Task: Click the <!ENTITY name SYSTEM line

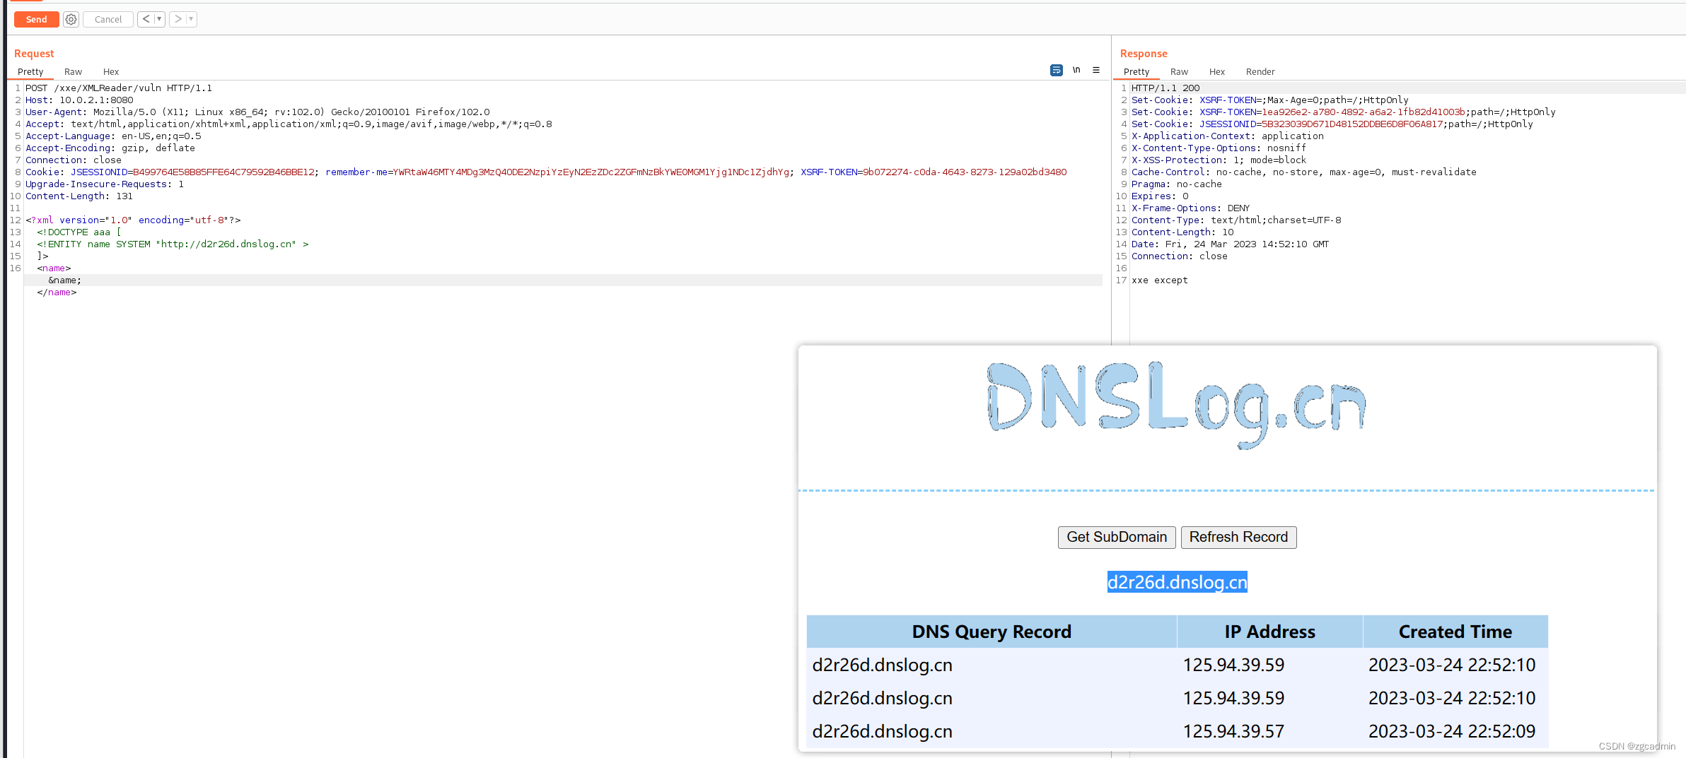Action: click(x=173, y=244)
